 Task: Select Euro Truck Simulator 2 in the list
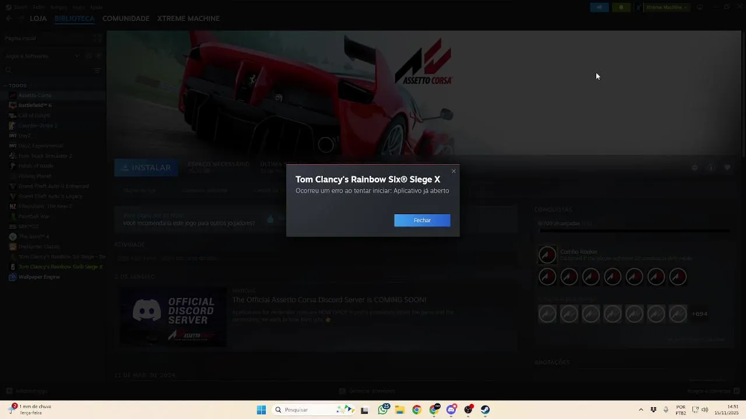[x=45, y=155]
